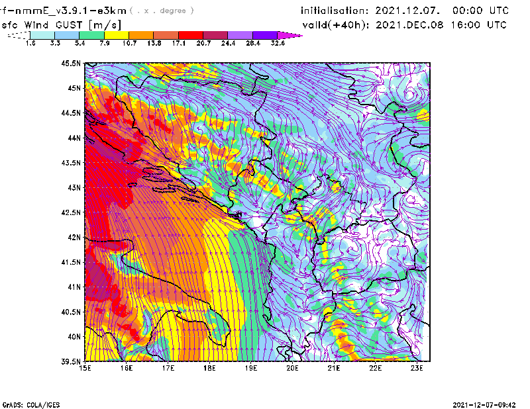Click the '17E' longitude label
Viewport: 530px width, 409px height.
tap(168, 368)
